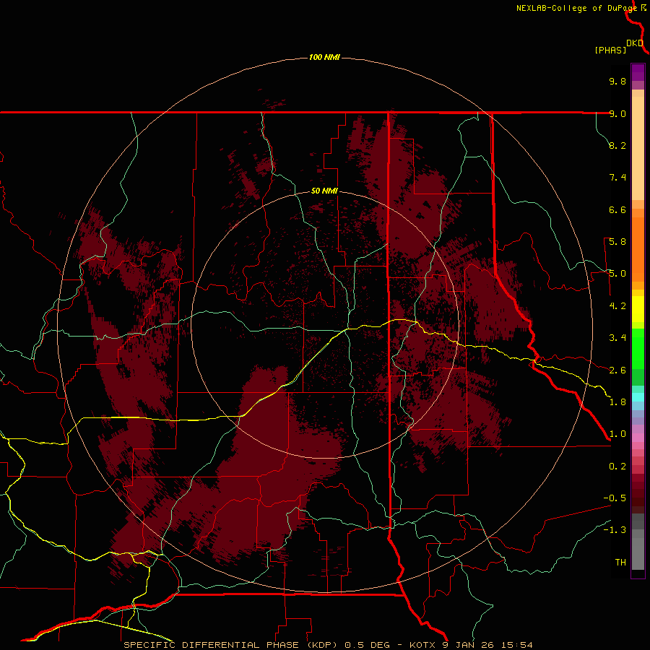
Task: Click the 0.2 value on the scale
Action: [617, 467]
